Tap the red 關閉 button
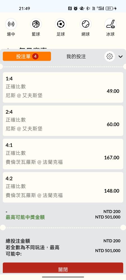The image size is (126, 280). tap(63, 268)
